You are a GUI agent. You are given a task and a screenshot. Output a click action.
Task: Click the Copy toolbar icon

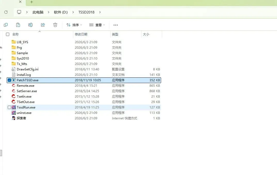pyautogui.click(x=6, y=25)
